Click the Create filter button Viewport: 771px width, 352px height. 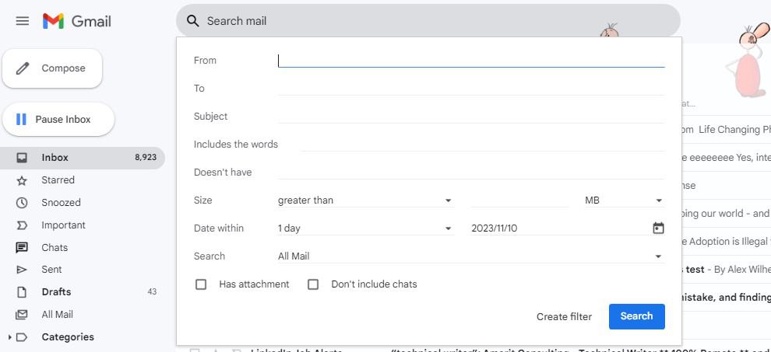(x=564, y=316)
